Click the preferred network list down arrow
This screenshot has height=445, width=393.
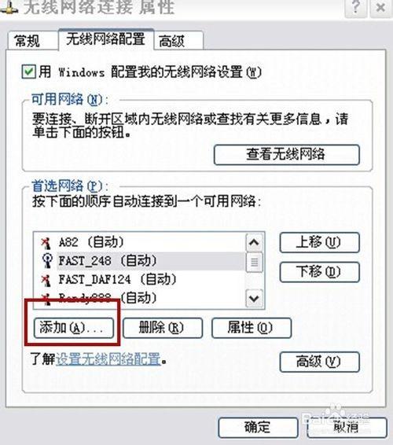(254, 298)
